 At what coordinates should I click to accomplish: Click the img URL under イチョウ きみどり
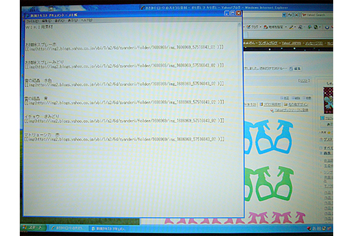(x=124, y=121)
